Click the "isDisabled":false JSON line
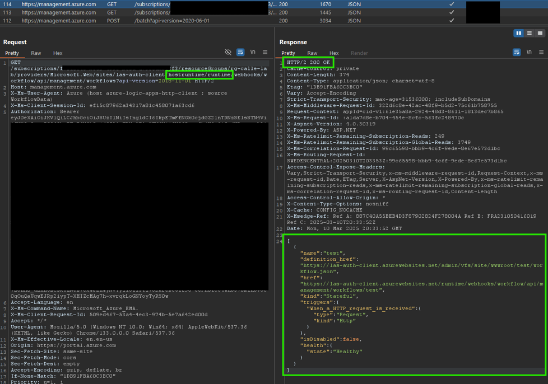The height and width of the screenshot is (384, 548). (x=331, y=339)
